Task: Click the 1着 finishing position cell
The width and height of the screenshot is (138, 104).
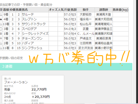Action: pyautogui.click(x=6, y=34)
